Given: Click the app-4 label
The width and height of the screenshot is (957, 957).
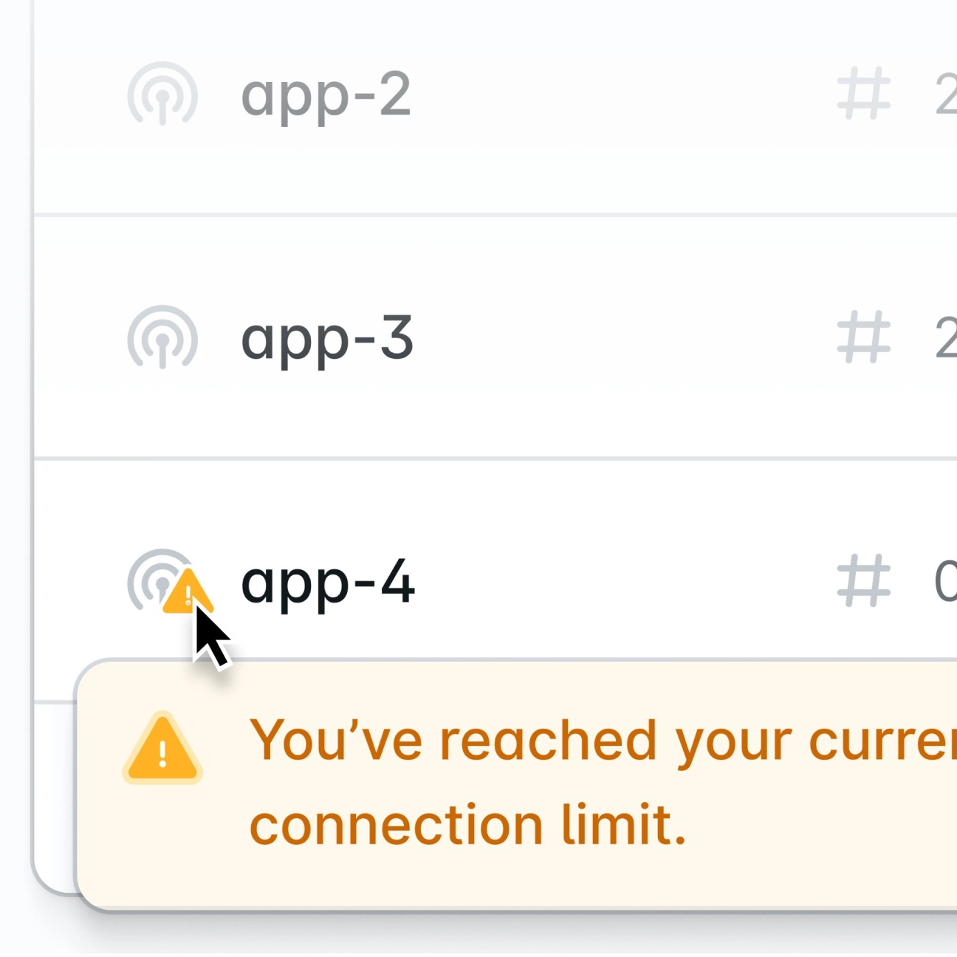Looking at the screenshot, I should (x=329, y=585).
